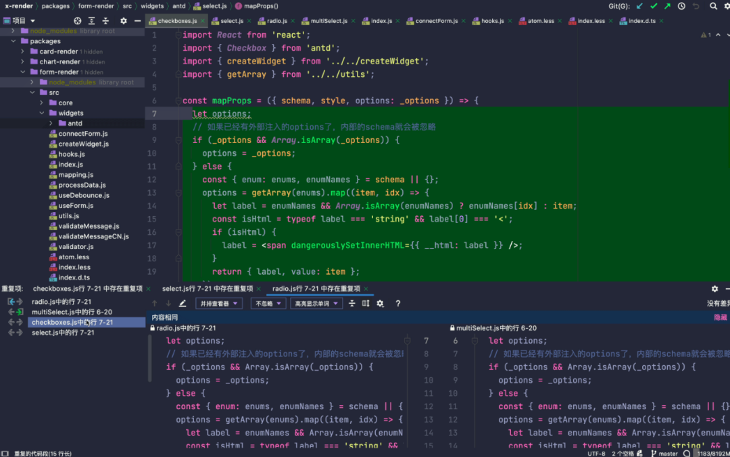
Task: Toggle tool windows button in status bar corner
Action: (5, 453)
